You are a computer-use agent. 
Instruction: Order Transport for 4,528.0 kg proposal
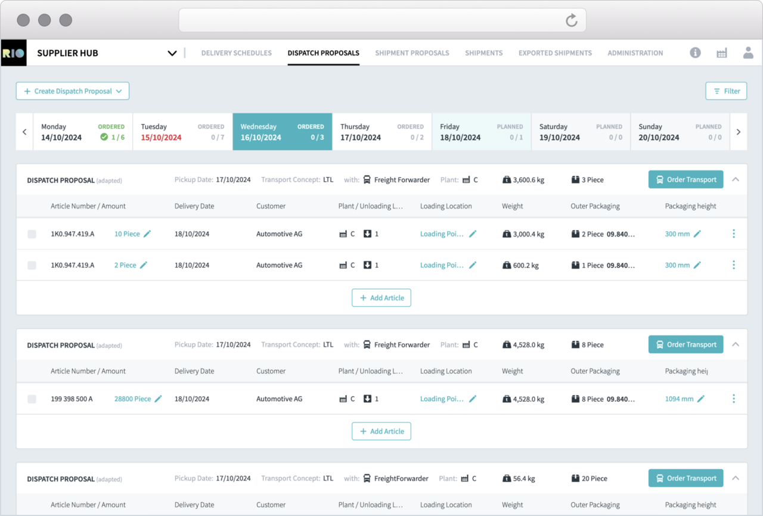pos(686,344)
